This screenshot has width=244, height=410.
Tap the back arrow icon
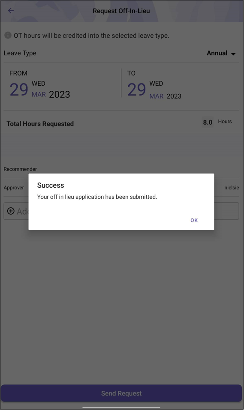(11, 11)
